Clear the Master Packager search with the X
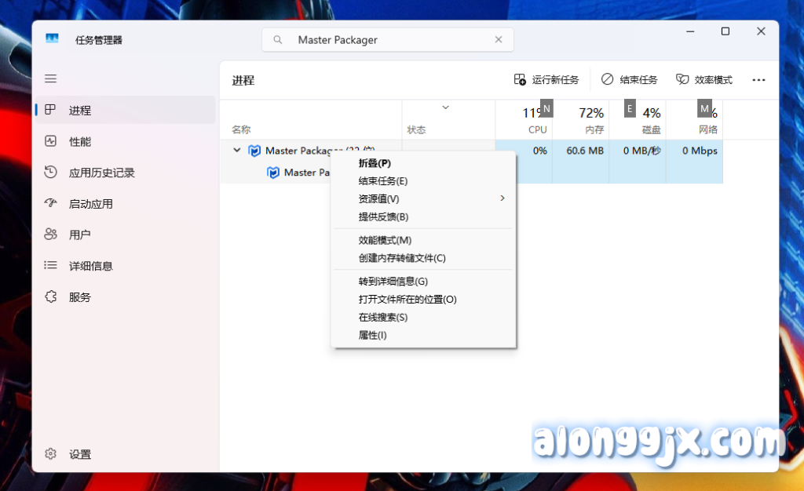Screen dimensions: 804x491 [x=499, y=39]
